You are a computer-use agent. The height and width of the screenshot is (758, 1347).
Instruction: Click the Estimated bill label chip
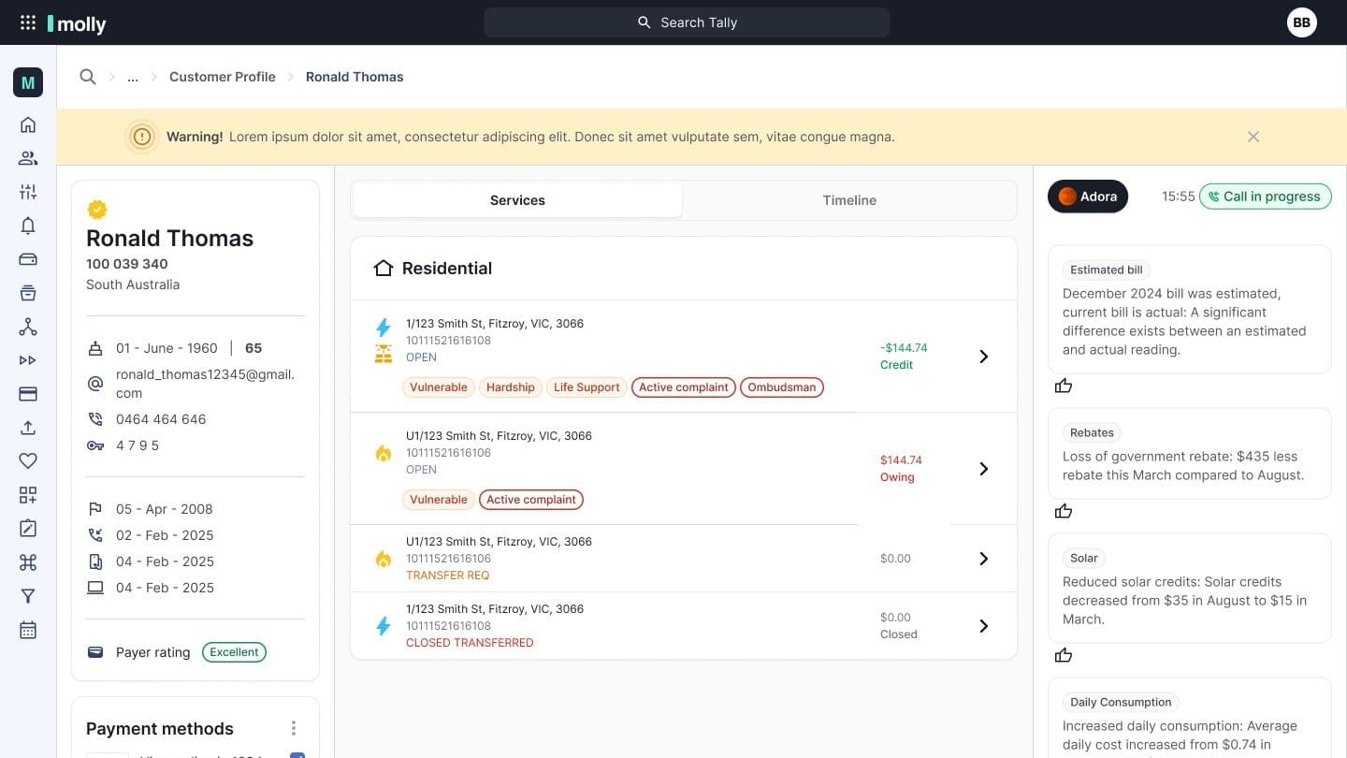pyautogui.click(x=1107, y=270)
